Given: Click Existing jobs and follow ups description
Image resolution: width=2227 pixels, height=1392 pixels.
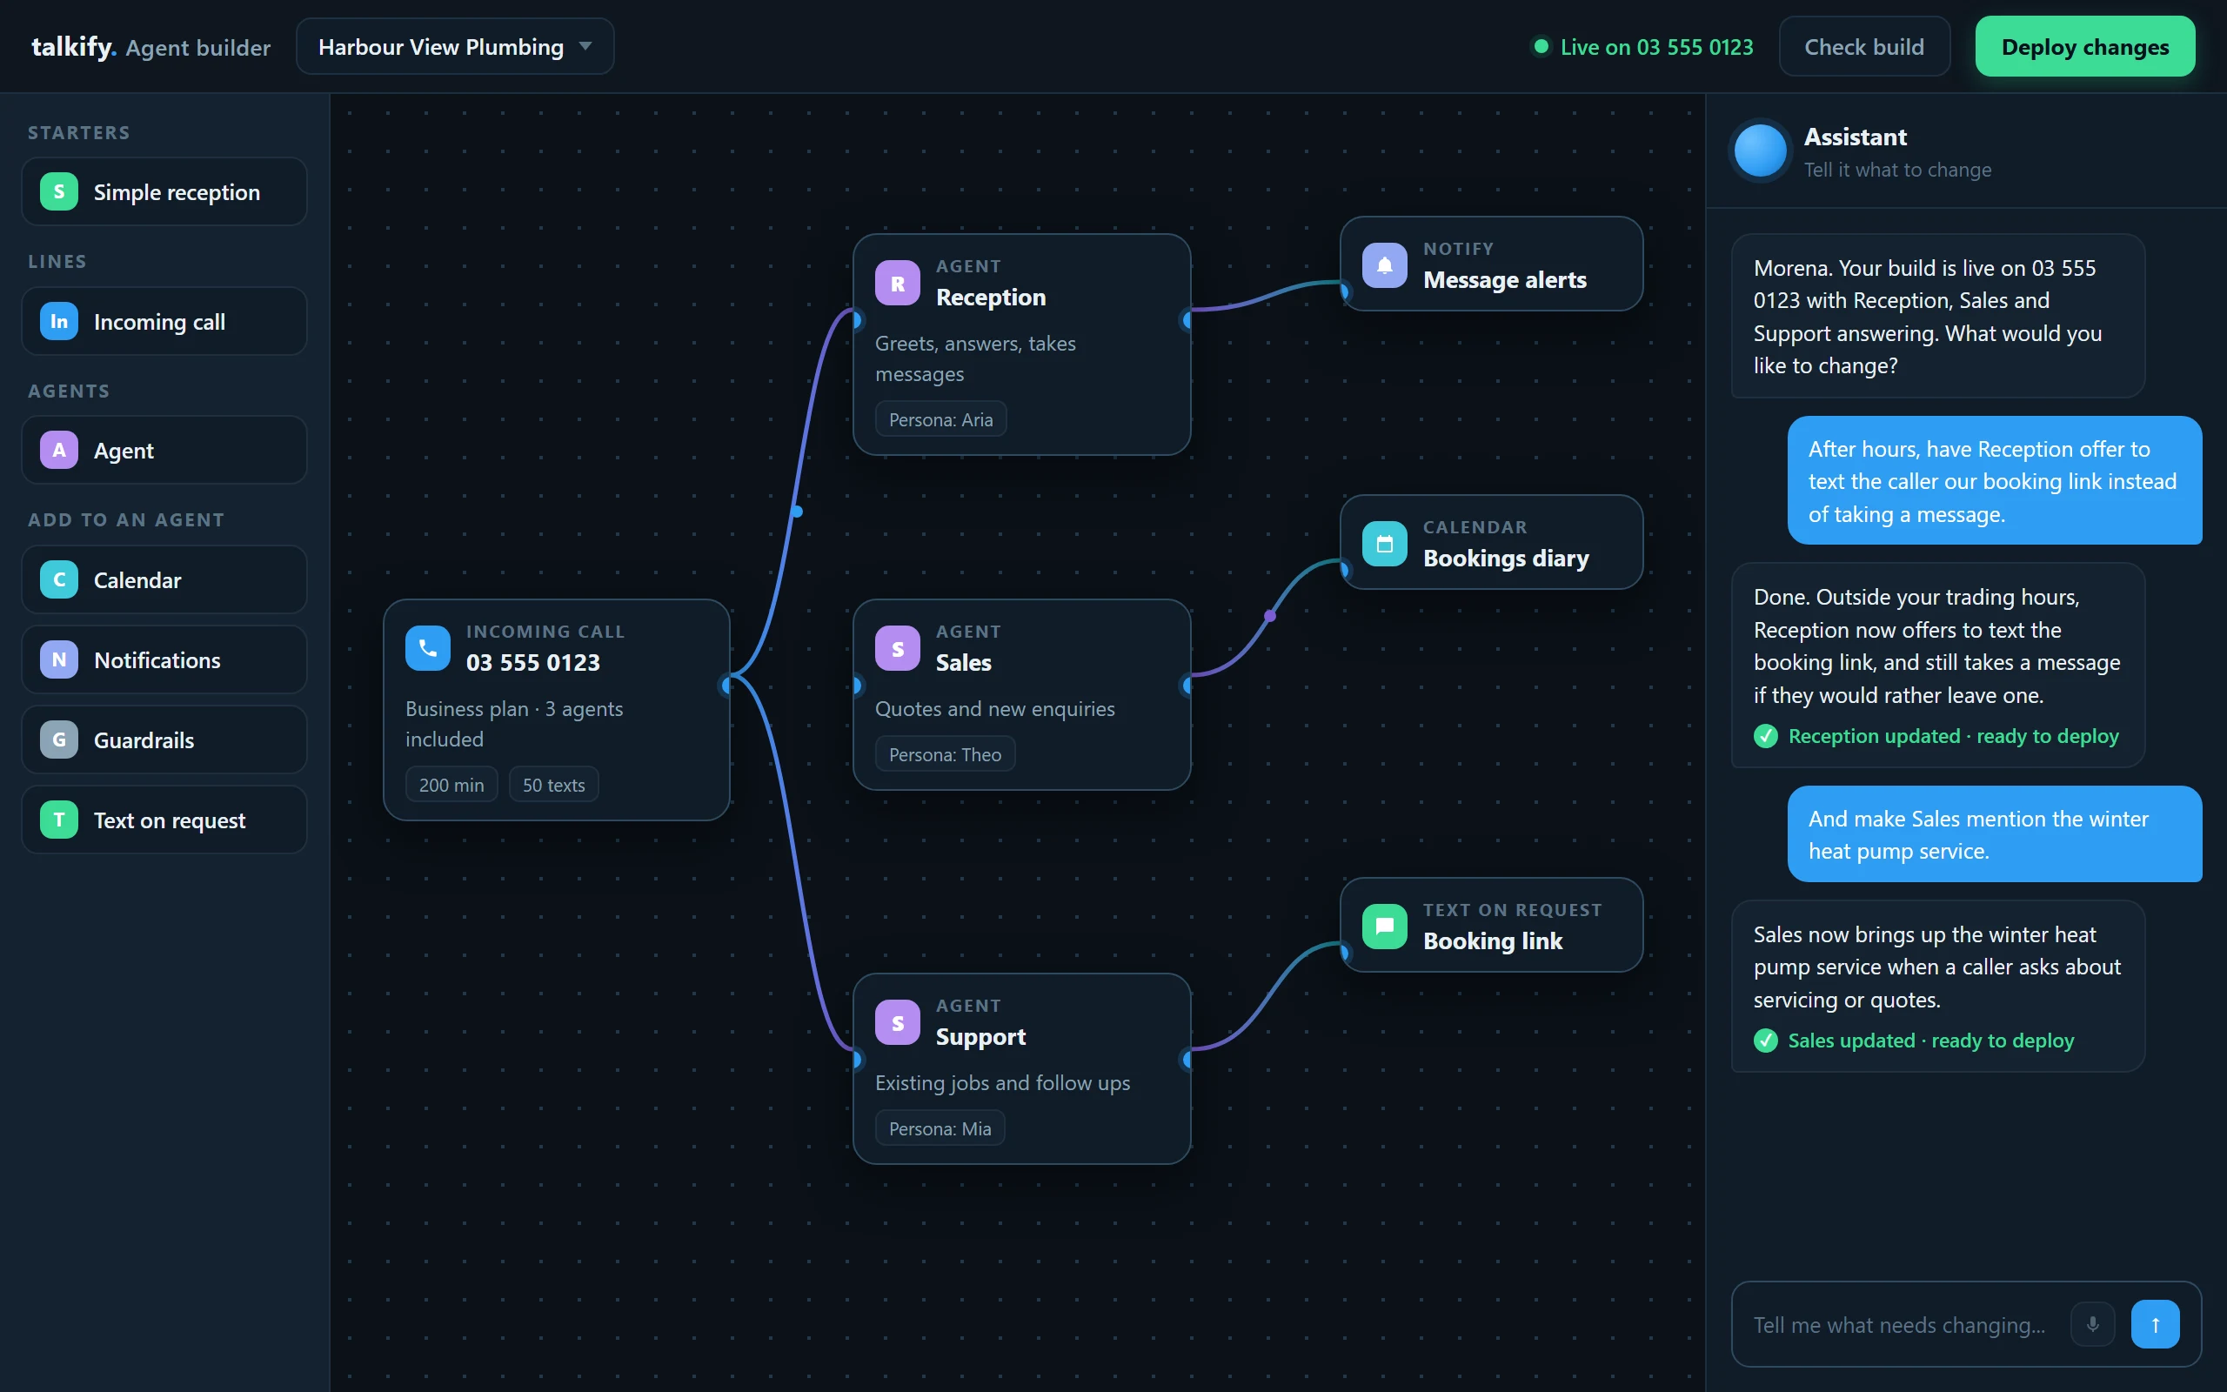Looking at the screenshot, I should (x=1002, y=1082).
